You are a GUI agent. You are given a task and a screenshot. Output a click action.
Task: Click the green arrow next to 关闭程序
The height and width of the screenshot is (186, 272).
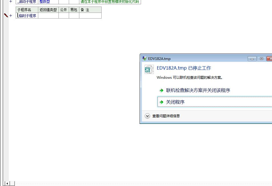(162, 102)
